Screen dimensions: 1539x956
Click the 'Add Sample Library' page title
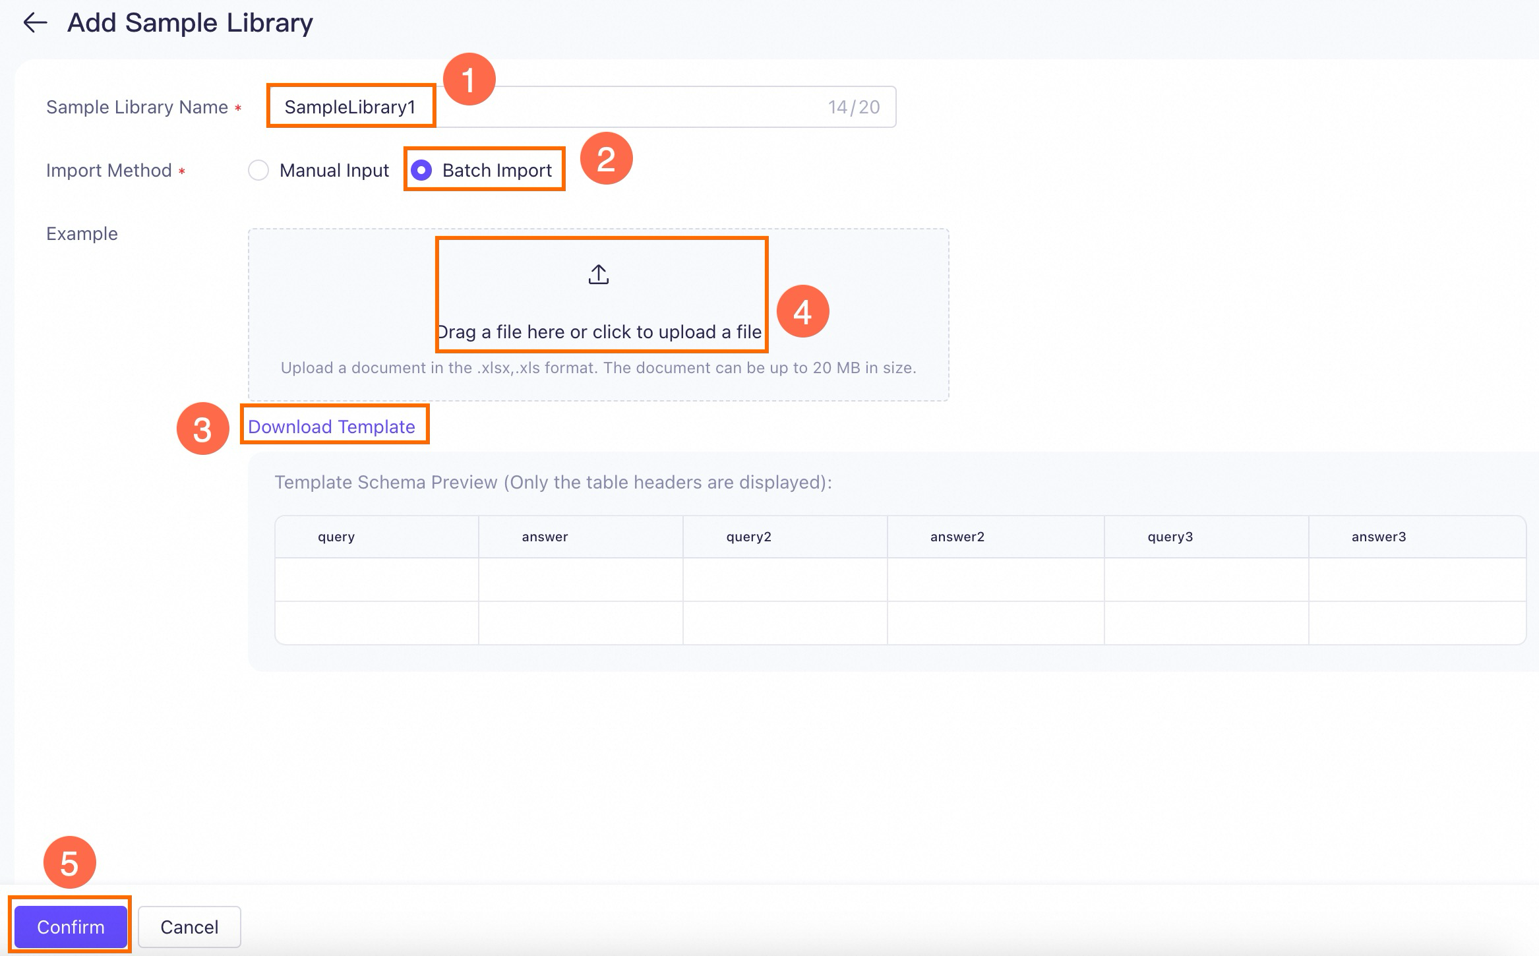point(190,23)
